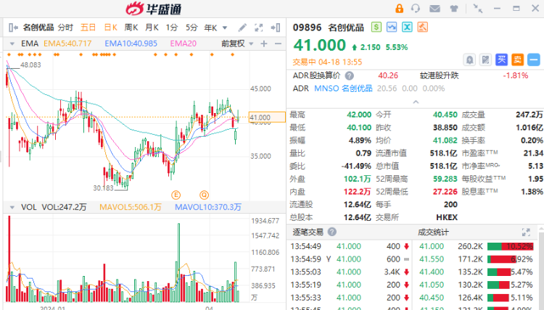
Task: Click the 10.52% volume bar at 41.000
Action: 510,246
